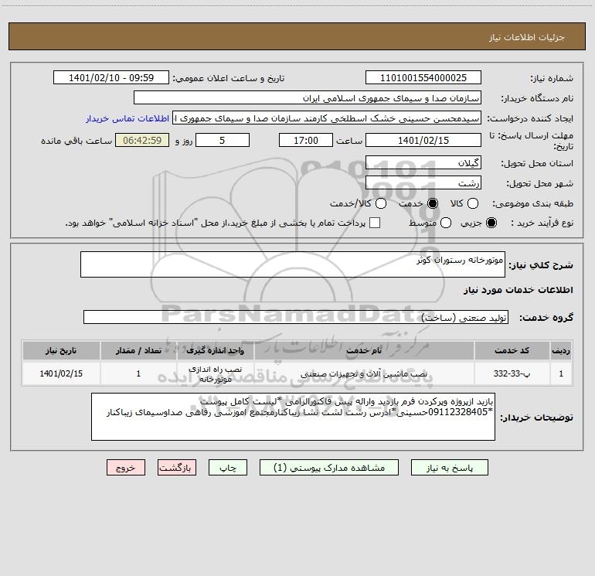The image size is (595, 576).
Task: Click service code cell پ-33-332
Action: click(x=512, y=373)
